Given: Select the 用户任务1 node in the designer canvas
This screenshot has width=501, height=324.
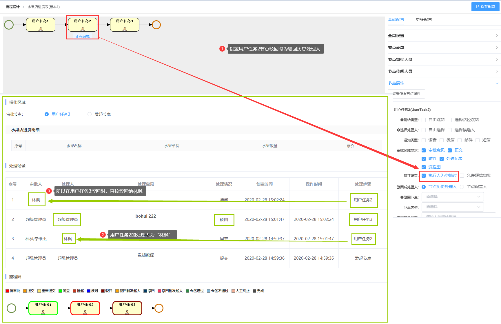Looking at the screenshot, I should tap(41, 25).
